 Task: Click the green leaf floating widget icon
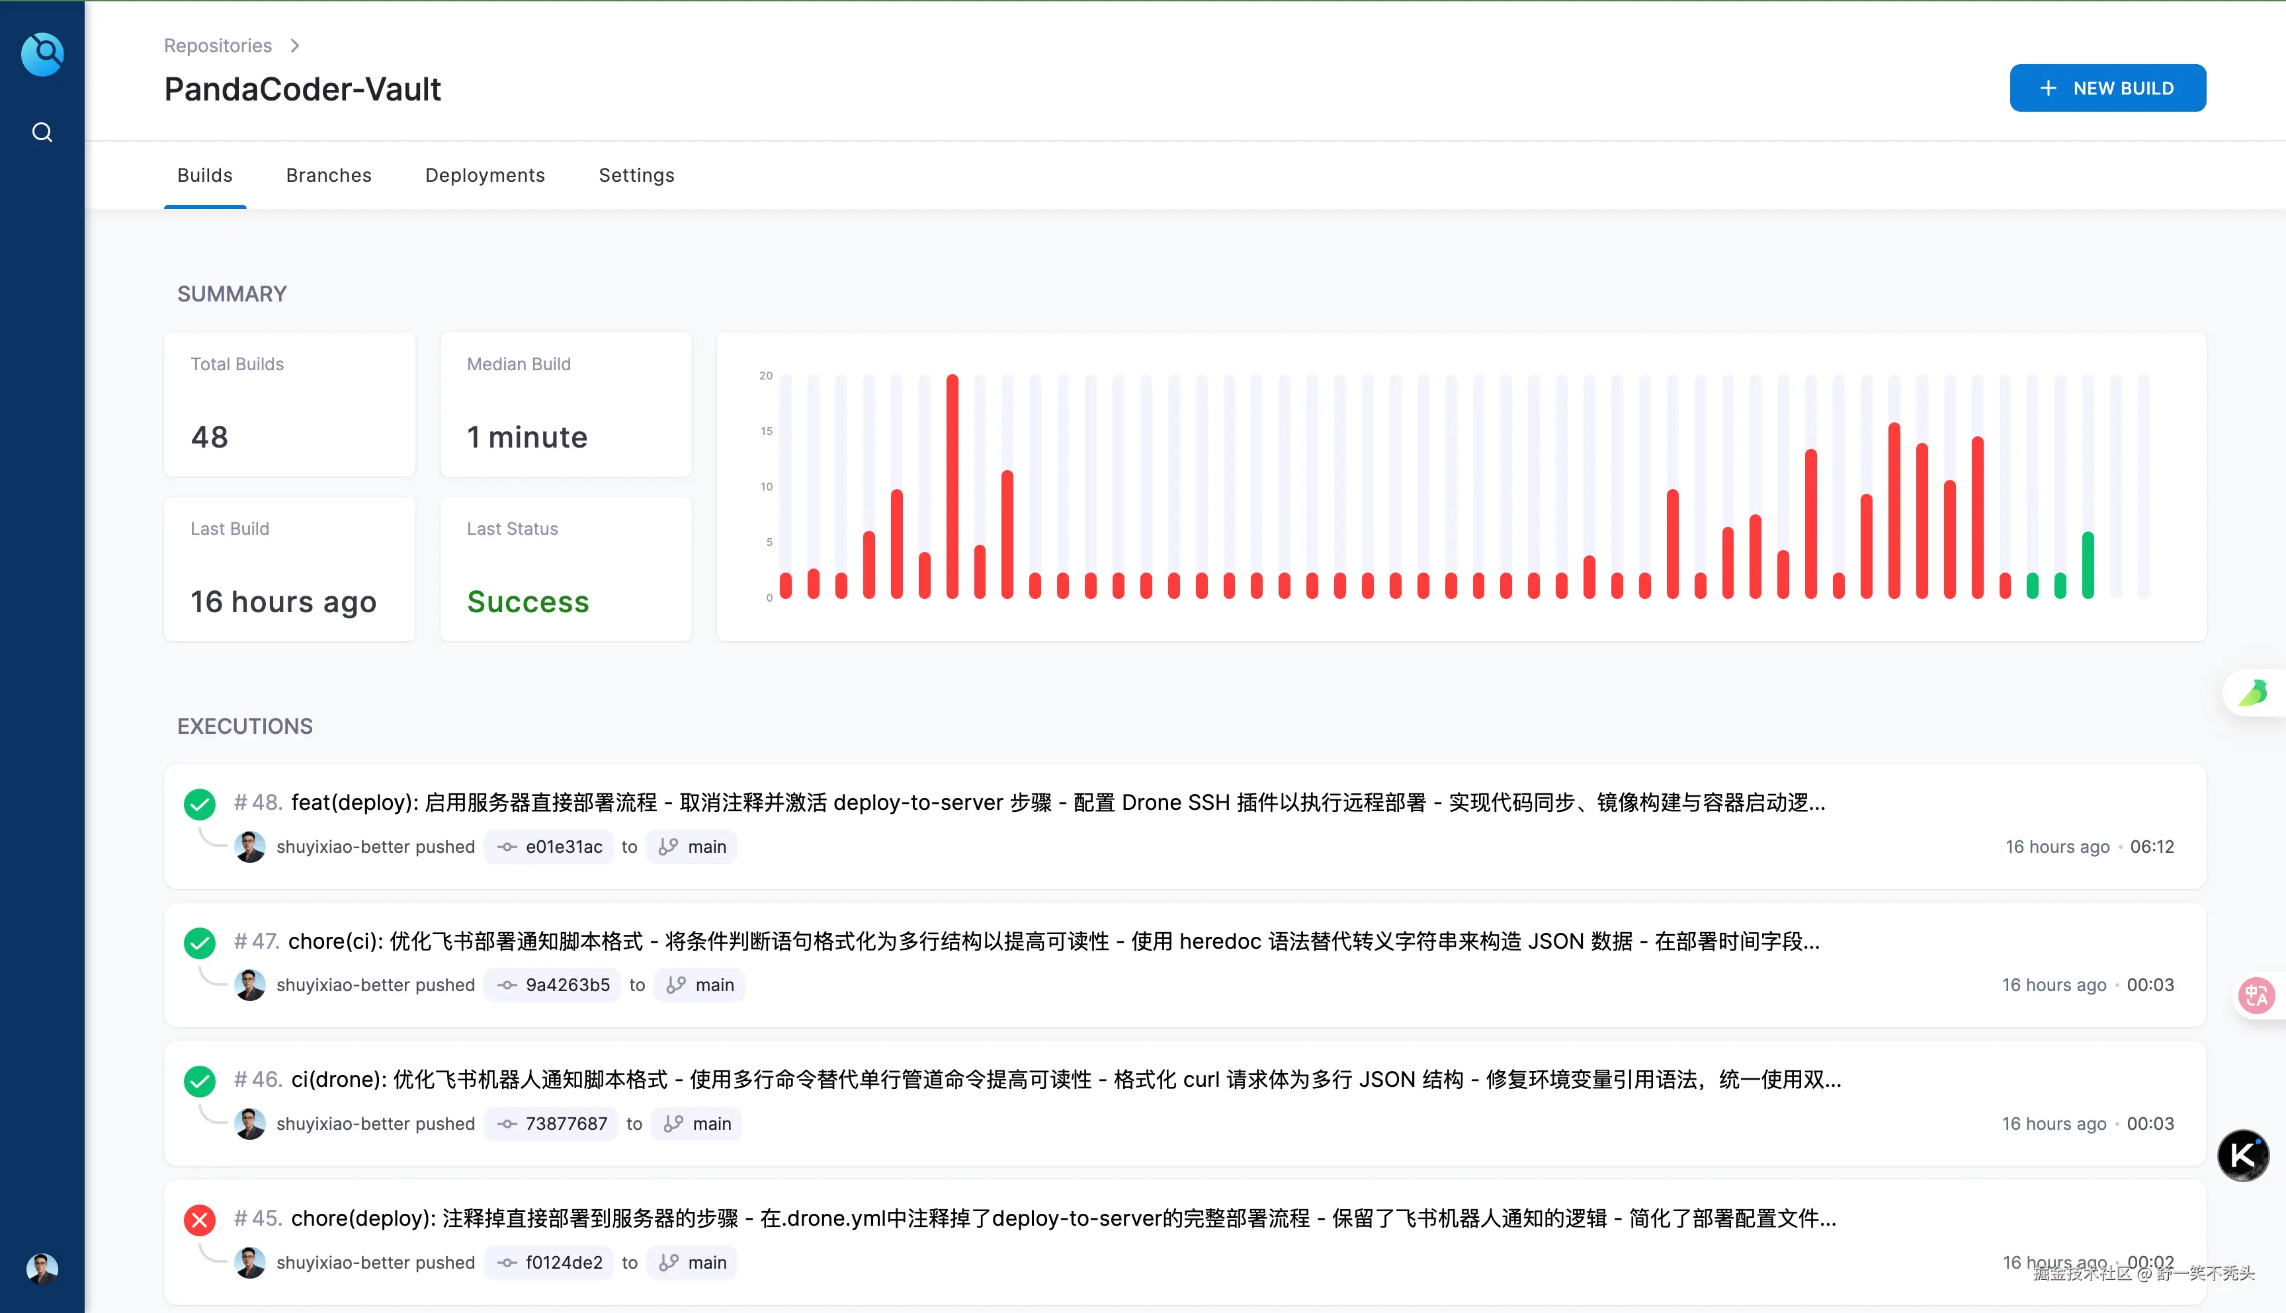[2253, 693]
